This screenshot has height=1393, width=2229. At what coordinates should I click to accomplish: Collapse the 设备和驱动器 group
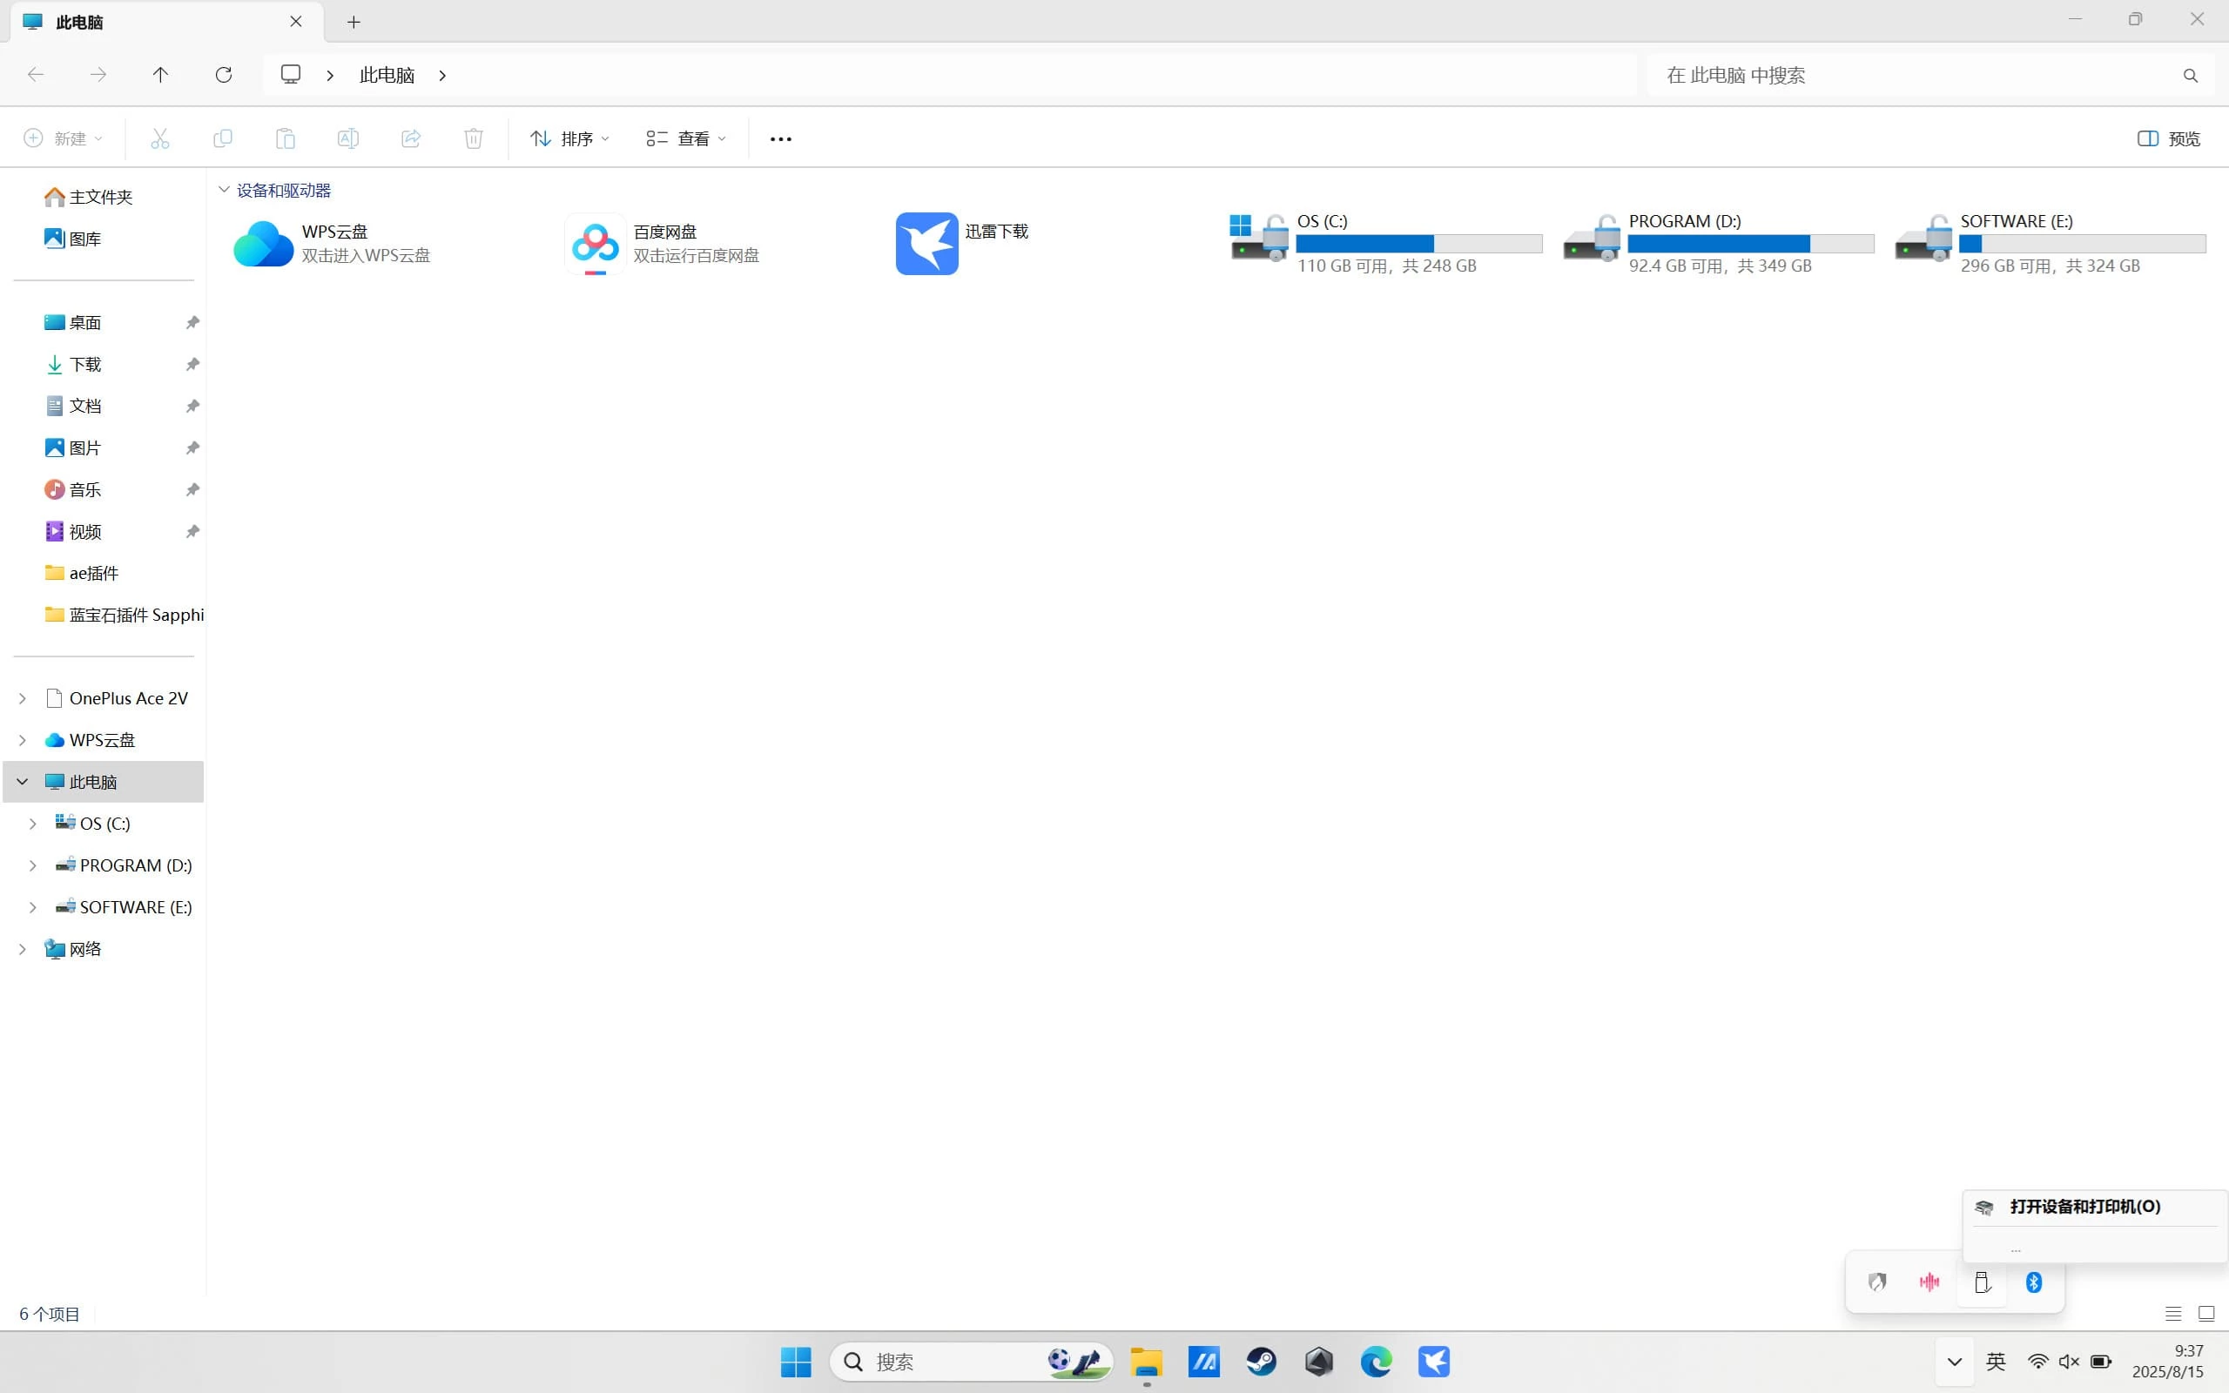click(x=224, y=190)
